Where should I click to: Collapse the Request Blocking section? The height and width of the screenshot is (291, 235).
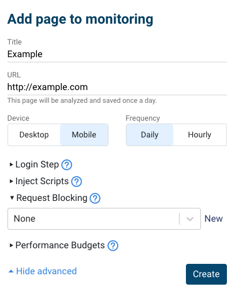[x=49, y=198]
